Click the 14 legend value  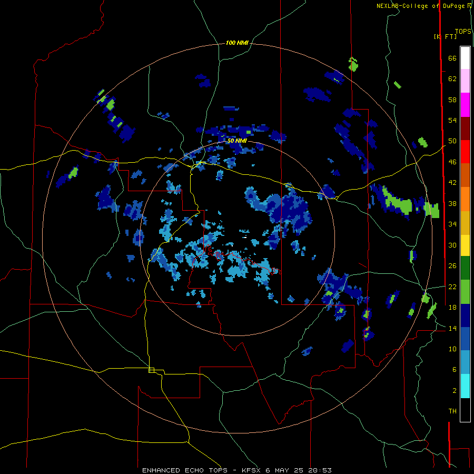tap(452, 328)
